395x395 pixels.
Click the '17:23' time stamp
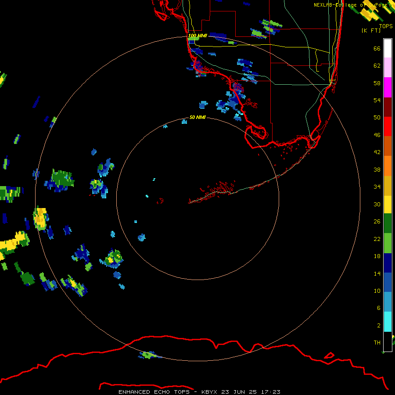click(270, 392)
